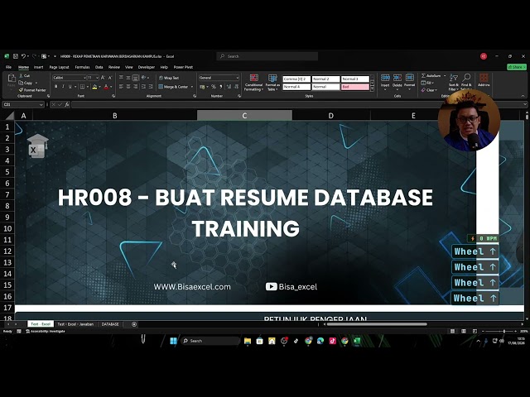Open the Windows Start menu
This screenshot has width=530, height=397.
[173, 341]
